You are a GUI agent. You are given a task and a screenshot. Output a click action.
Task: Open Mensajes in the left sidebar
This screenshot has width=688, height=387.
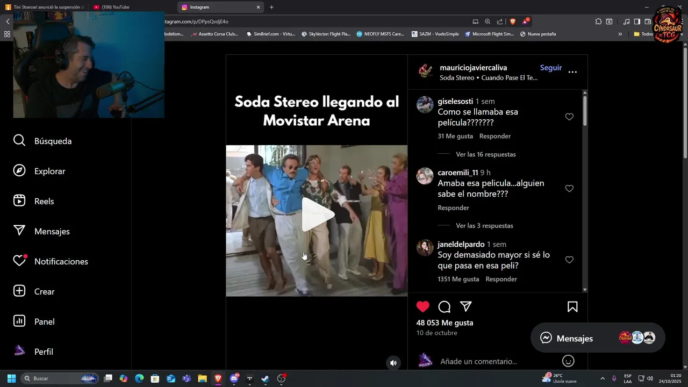[41, 231]
